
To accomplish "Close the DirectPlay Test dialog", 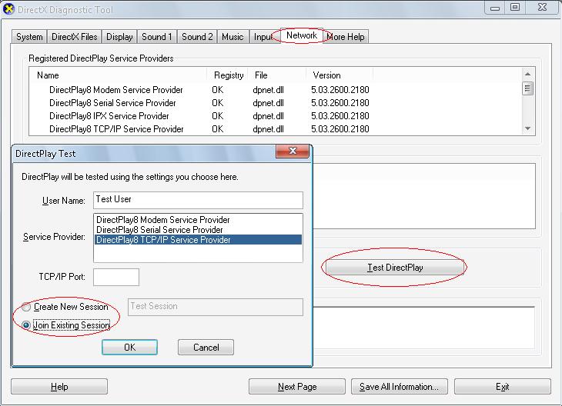I will pyautogui.click(x=293, y=151).
